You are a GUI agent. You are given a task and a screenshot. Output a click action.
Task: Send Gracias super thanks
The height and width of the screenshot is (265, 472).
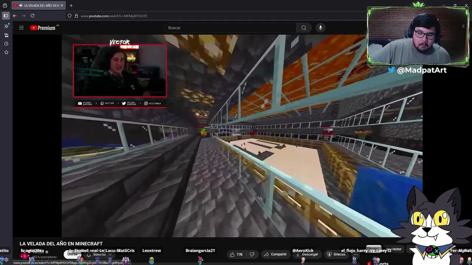(336, 254)
